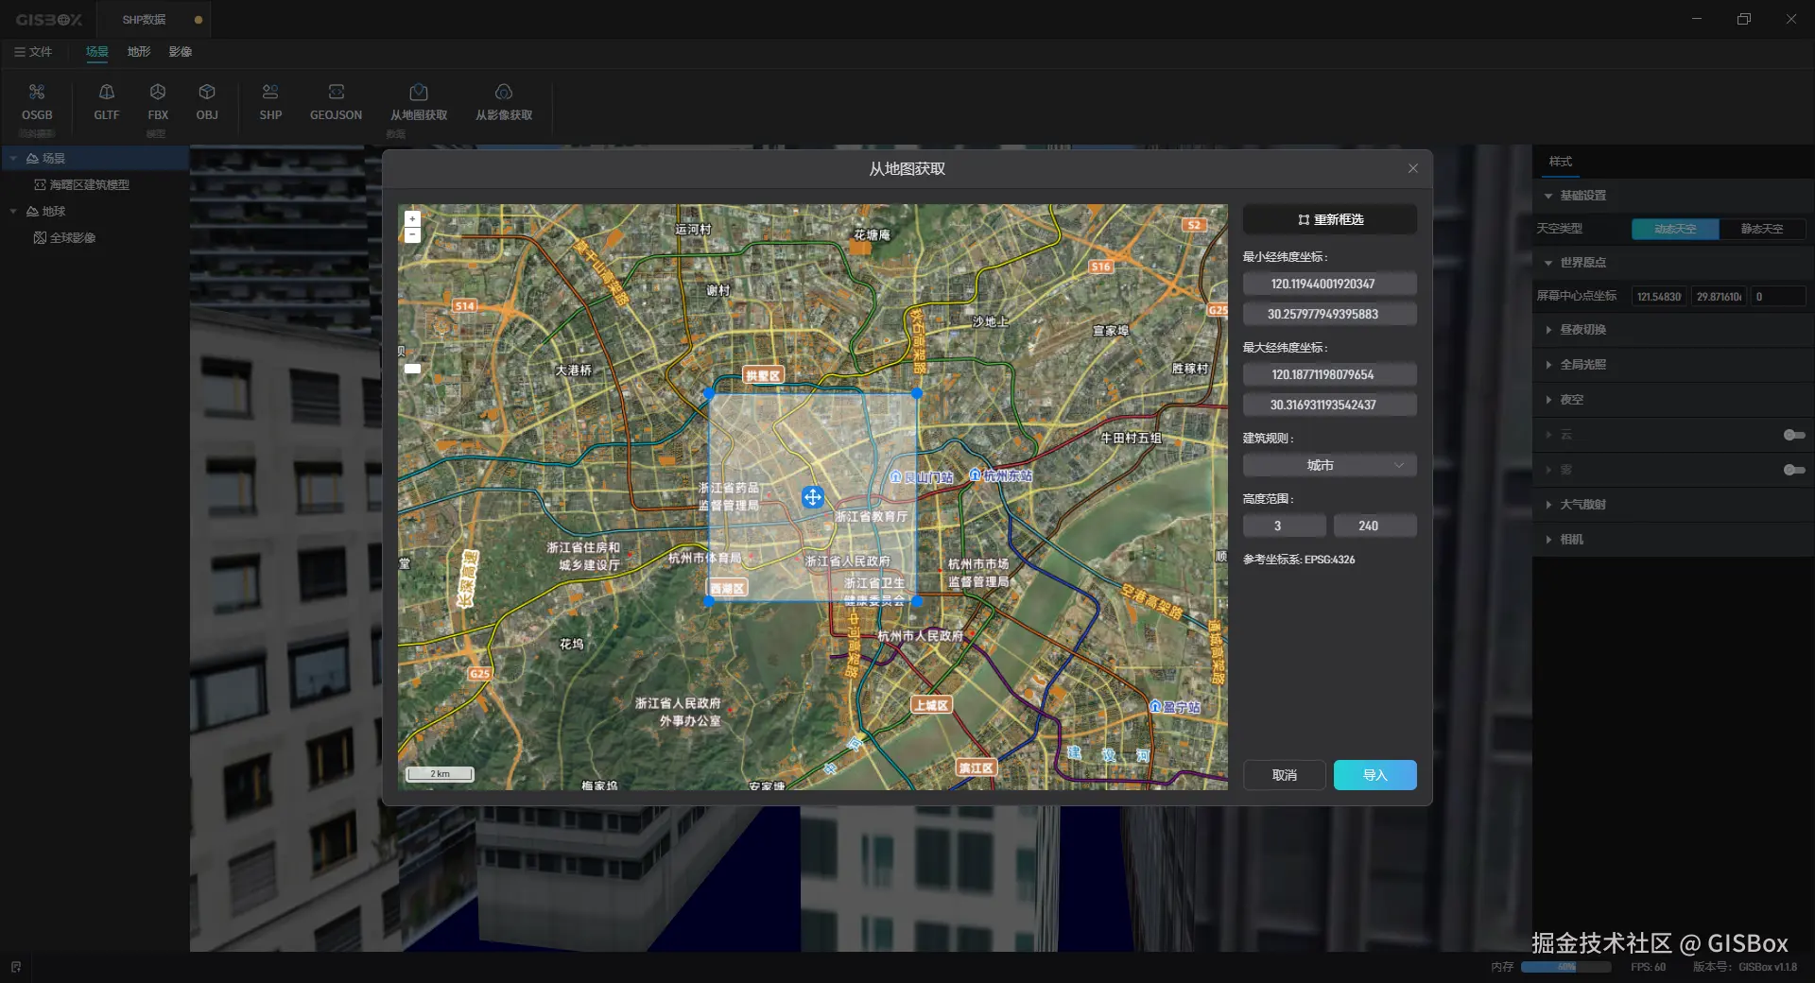Click the 参考坐标系: EPSG:4326 text
The image size is (1815, 983).
pos(1299,560)
